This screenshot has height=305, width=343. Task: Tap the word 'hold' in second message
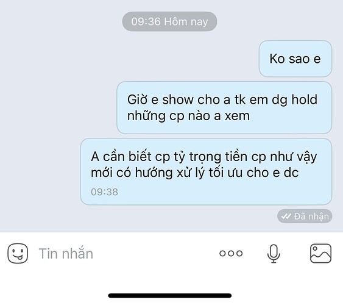[x=304, y=99]
